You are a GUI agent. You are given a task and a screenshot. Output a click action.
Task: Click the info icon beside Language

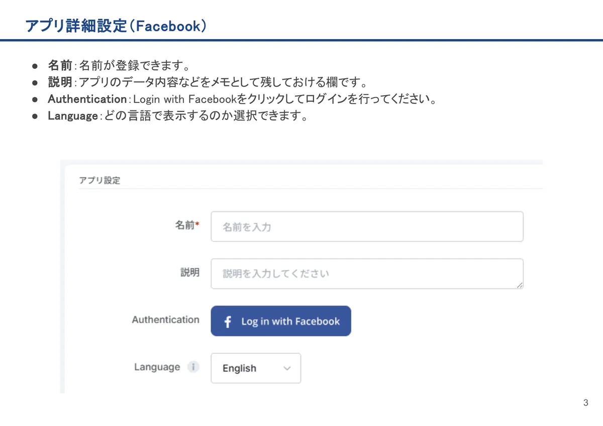pyautogui.click(x=193, y=367)
